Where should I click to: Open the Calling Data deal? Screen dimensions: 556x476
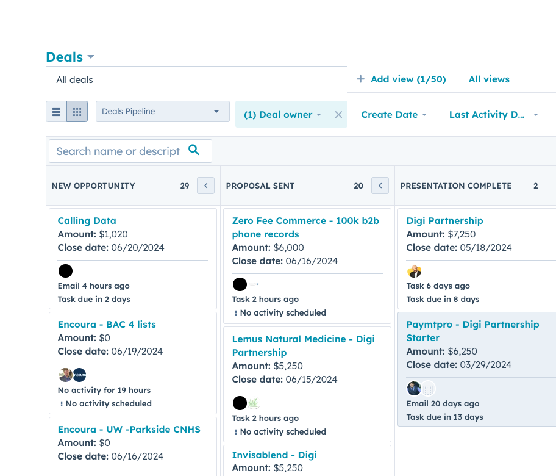click(x=87, y=221)
